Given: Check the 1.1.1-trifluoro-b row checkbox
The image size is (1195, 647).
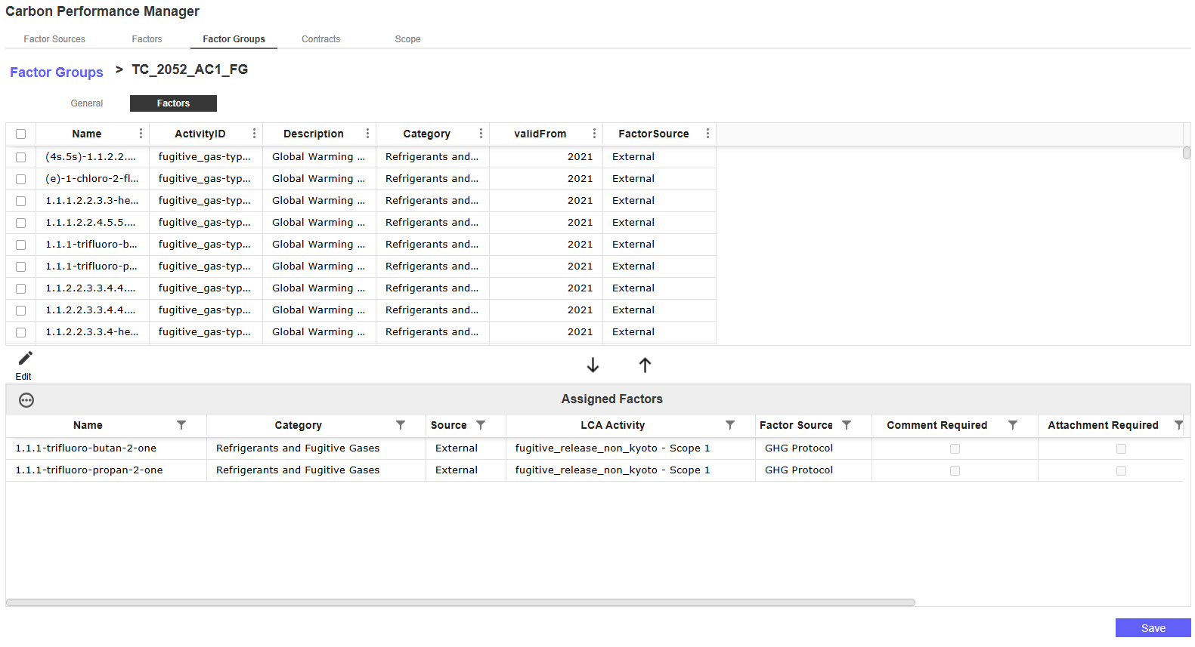Looking at the screenshot, I should [x=21, y=245].
